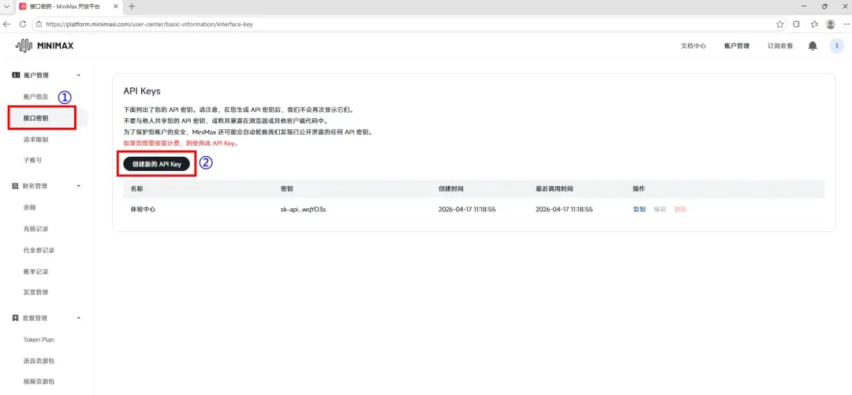Open the browser profile icon
This screenshot has width=852, height=395.
(830, 24)
